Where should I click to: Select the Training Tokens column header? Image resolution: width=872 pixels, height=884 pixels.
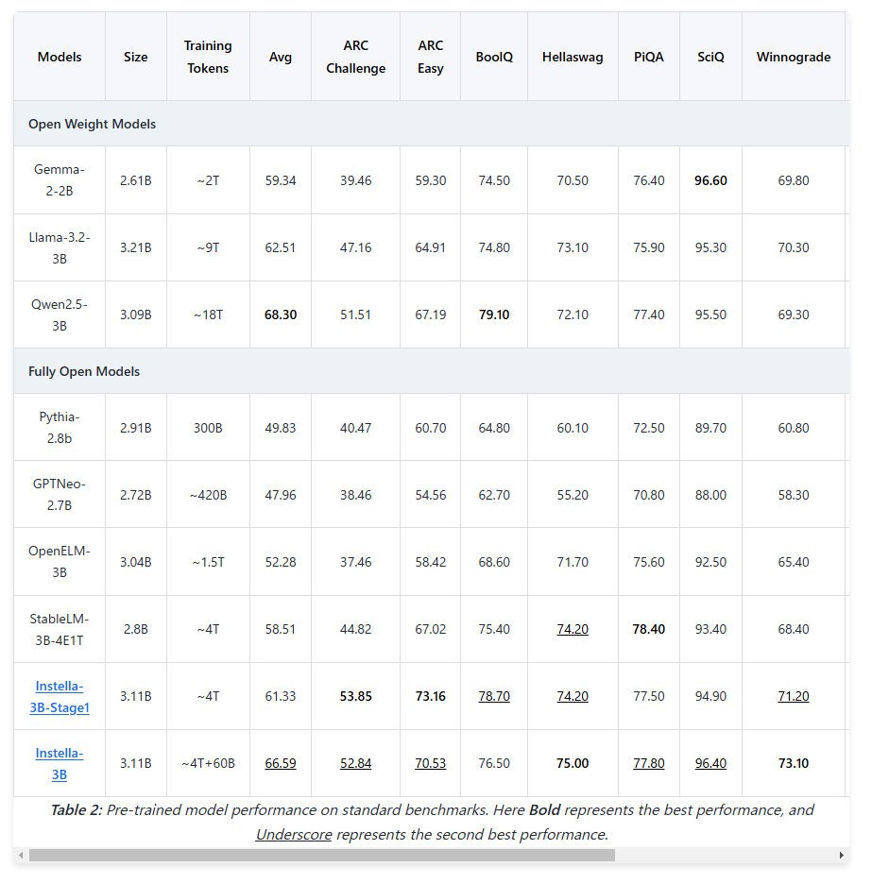tap(208, 57)
